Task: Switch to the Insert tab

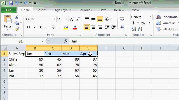Action: (x=41, y=10)
